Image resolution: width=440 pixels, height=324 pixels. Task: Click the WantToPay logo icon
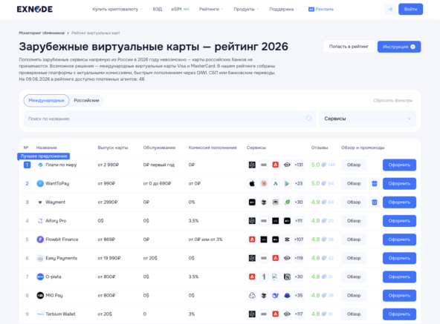40,183
